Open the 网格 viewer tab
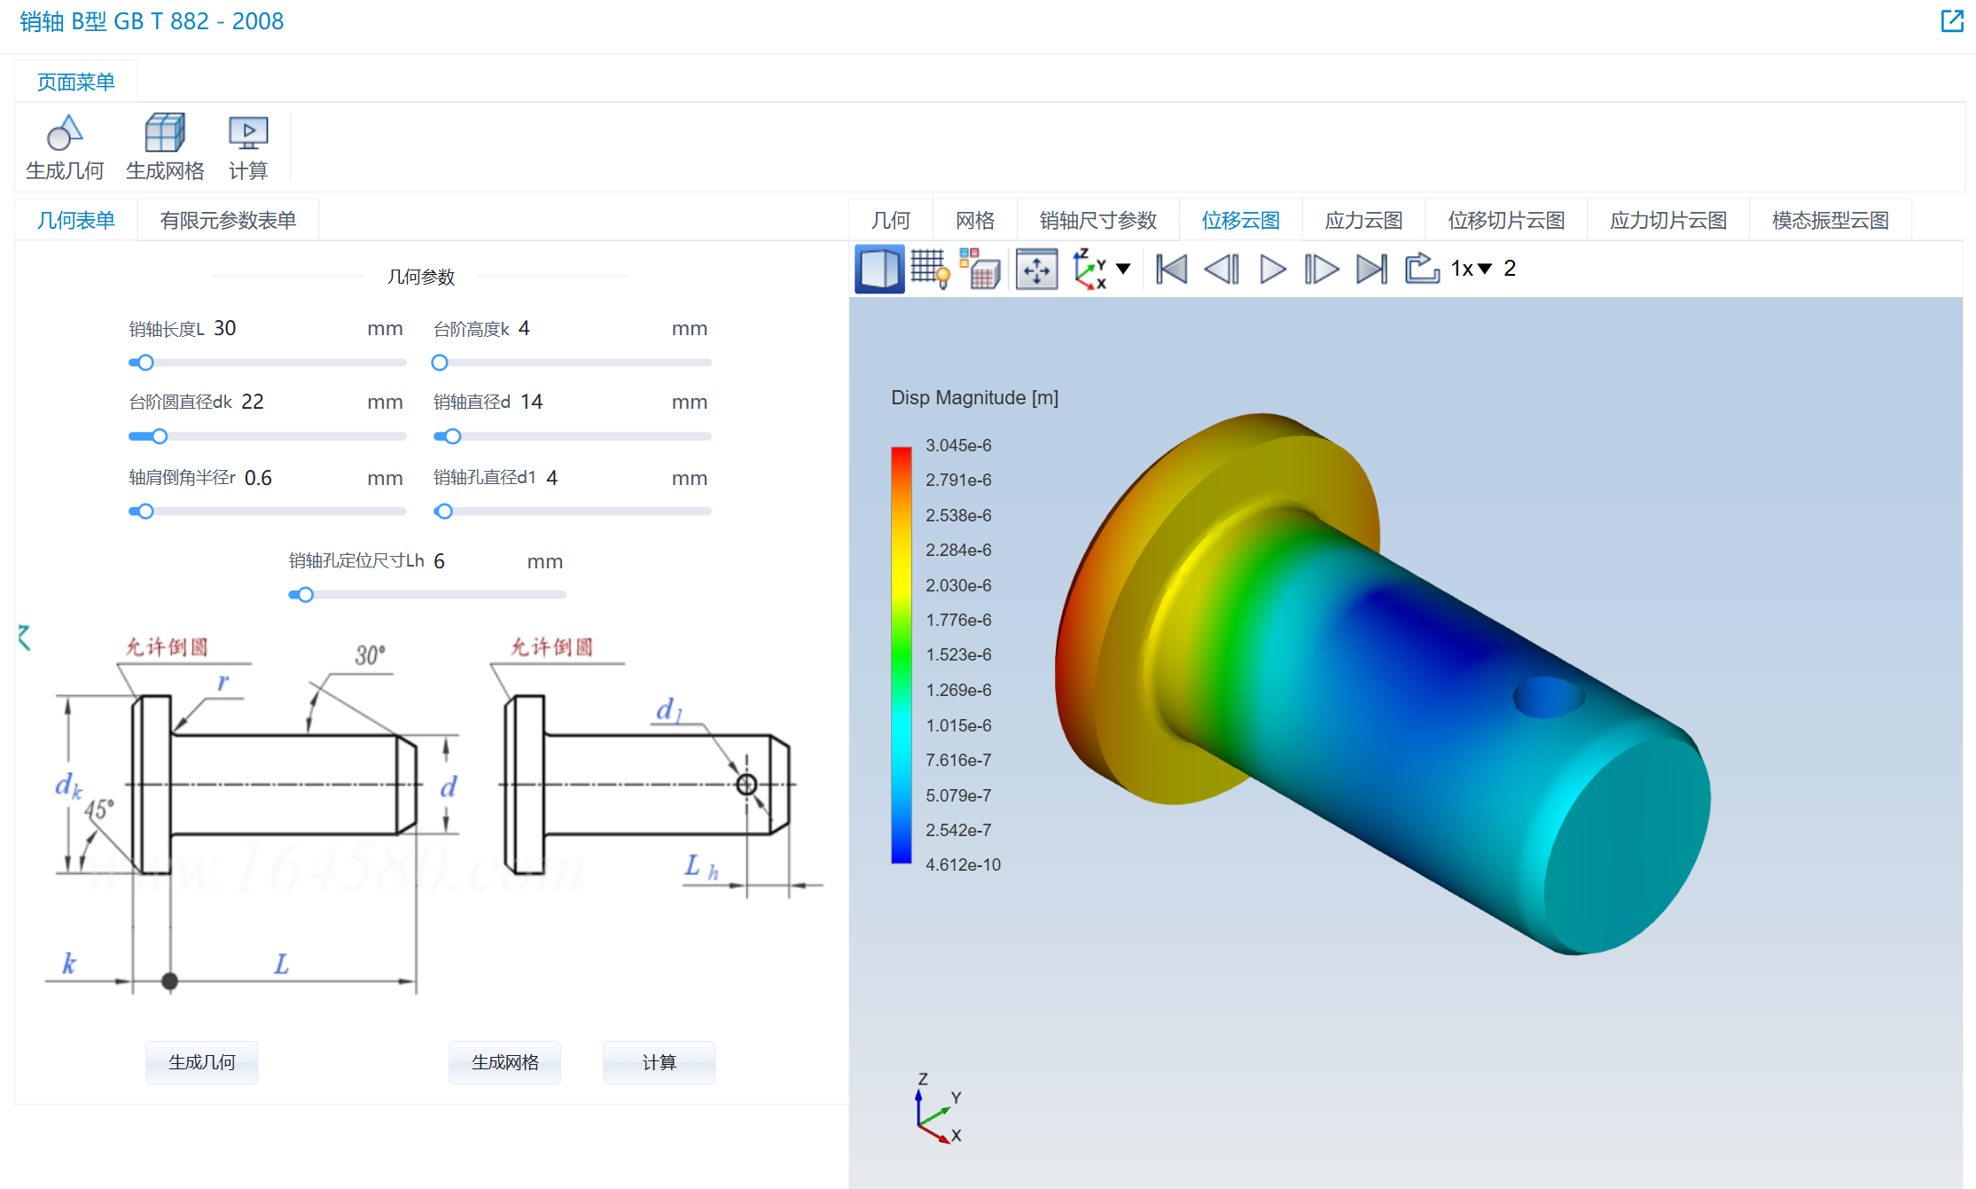Image resolution: width=1976 pixels, height=1189 pixels. point(975,220)
